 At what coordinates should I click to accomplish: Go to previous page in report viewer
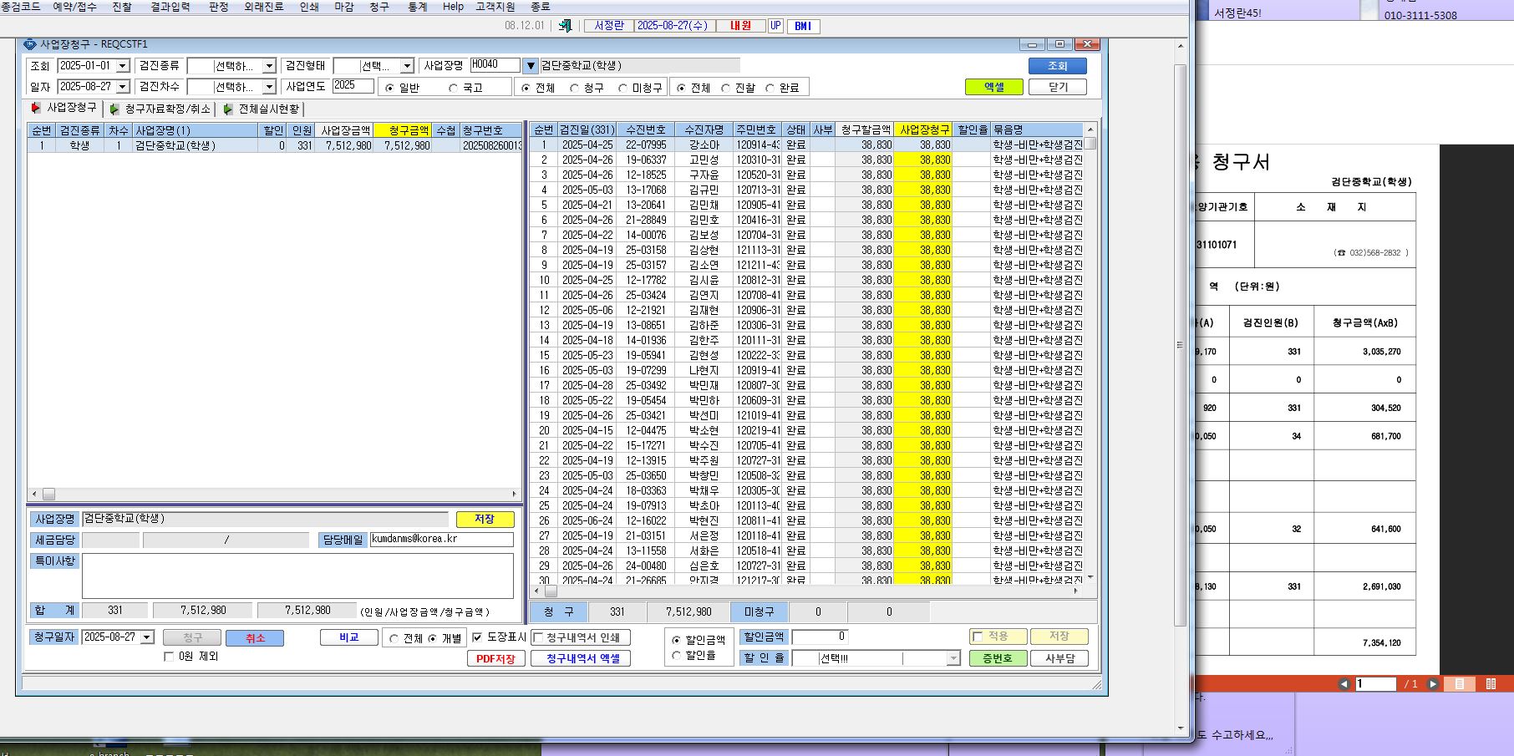pos(1344,683)
